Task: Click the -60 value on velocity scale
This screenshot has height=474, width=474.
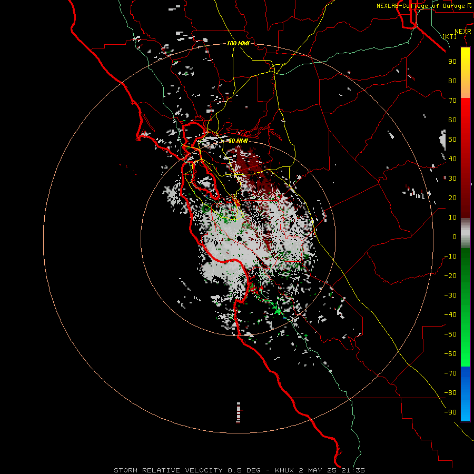Action: [450, 354]
